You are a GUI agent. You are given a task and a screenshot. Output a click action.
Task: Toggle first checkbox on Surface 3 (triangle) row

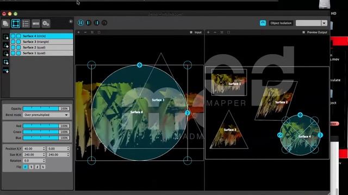tap(13, 42)
